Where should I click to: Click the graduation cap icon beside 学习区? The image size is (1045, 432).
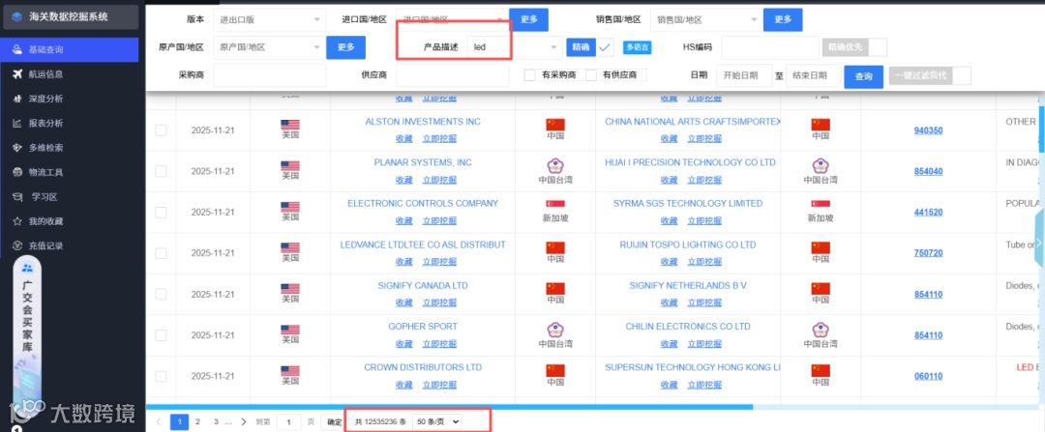(x=17, y=197)
